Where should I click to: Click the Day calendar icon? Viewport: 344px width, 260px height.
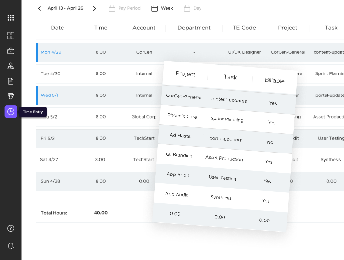[187, 8]
